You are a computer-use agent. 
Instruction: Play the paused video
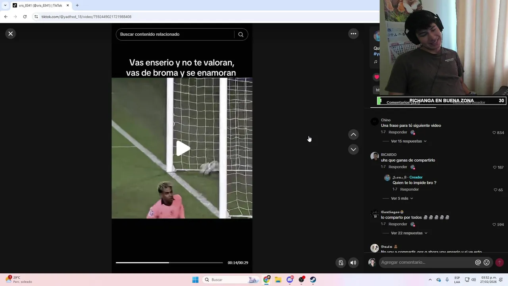(x=182, y=149)
